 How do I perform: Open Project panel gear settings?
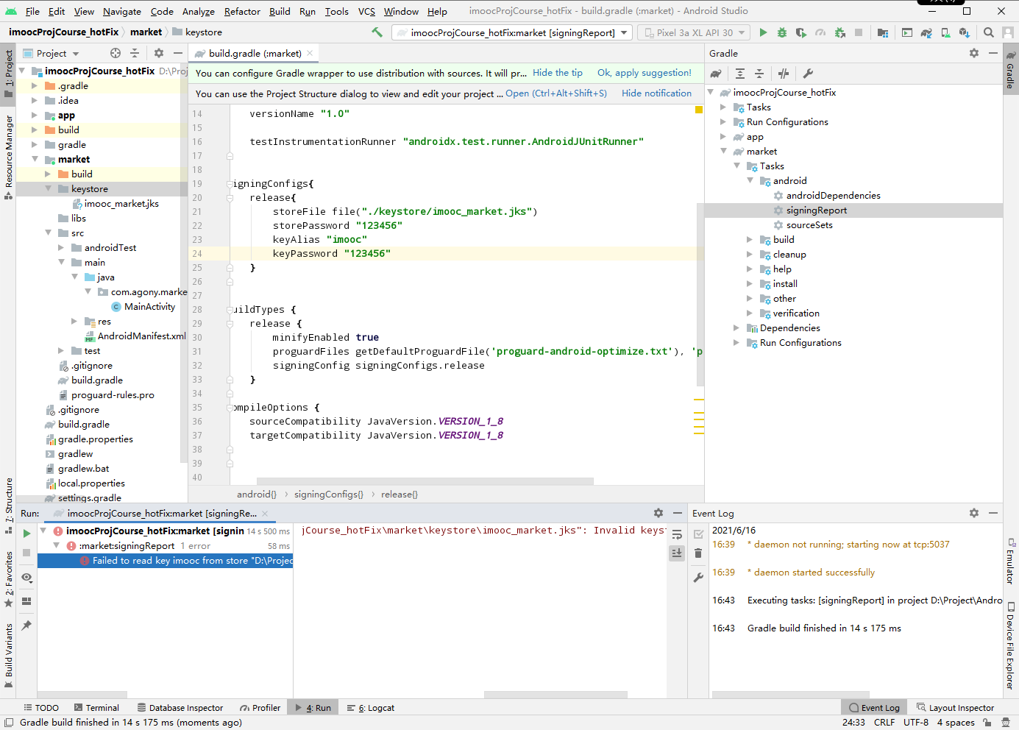159,53
